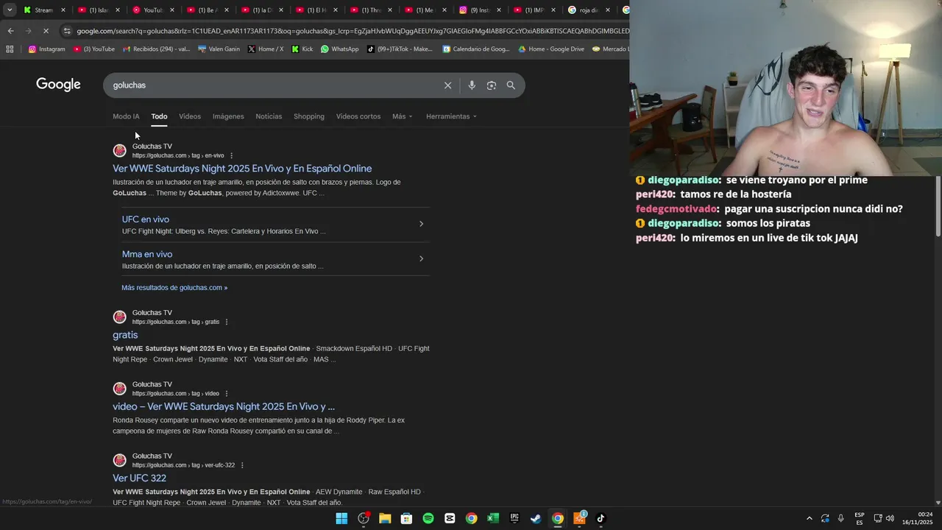Open the Mma en vivo sitelink

(147, 254)
